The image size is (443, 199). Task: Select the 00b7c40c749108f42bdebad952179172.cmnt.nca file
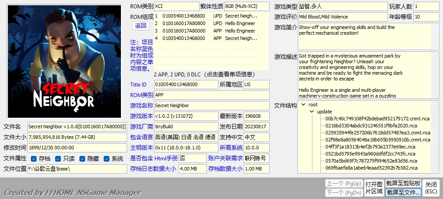coord(371,119)
